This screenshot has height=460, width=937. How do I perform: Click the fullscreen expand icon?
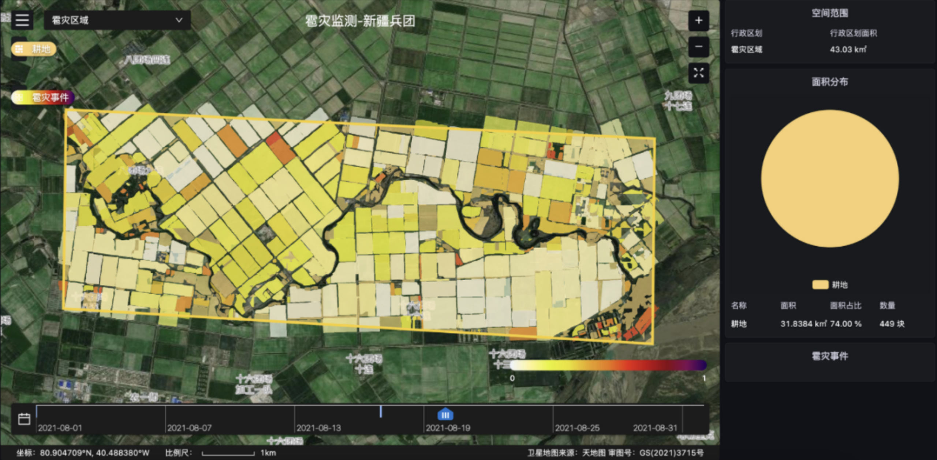(698, 73)
